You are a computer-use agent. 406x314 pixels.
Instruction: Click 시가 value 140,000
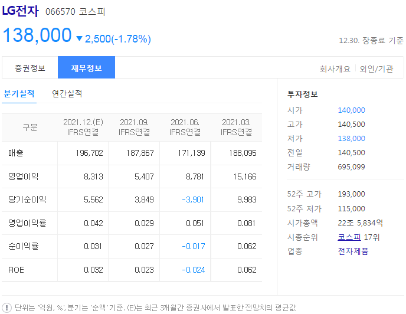tap(351, 110)
